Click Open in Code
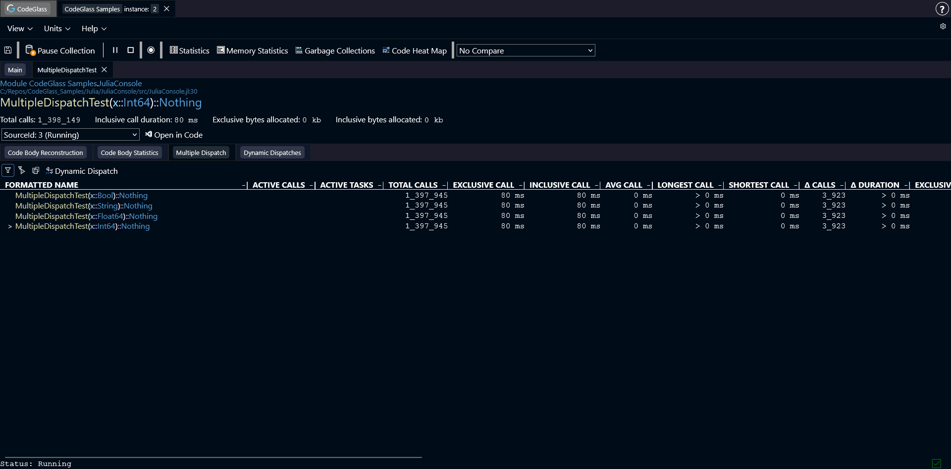Image resolution: width=951 pixels, height=469 pixels. (174, 134)
